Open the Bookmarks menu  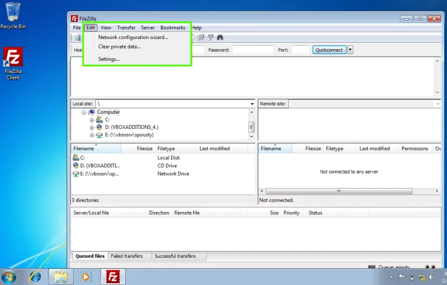tap(173, 27)
